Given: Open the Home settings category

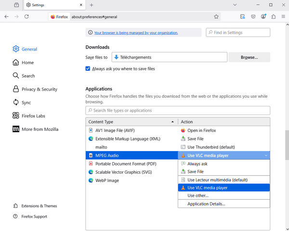Looking at the screenshot, I should pyautogui.click(x=23, y=63).
